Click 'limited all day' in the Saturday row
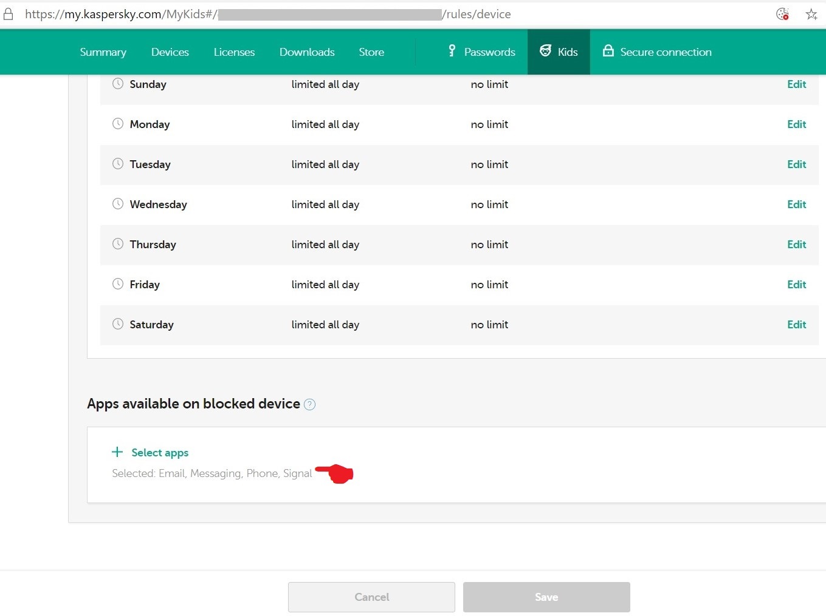This screenshot has height=616, width=826. pyautogui.click(x=325, y=325)
